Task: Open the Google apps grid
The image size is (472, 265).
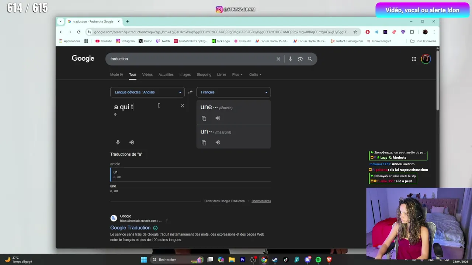Action: coord(414,59)
